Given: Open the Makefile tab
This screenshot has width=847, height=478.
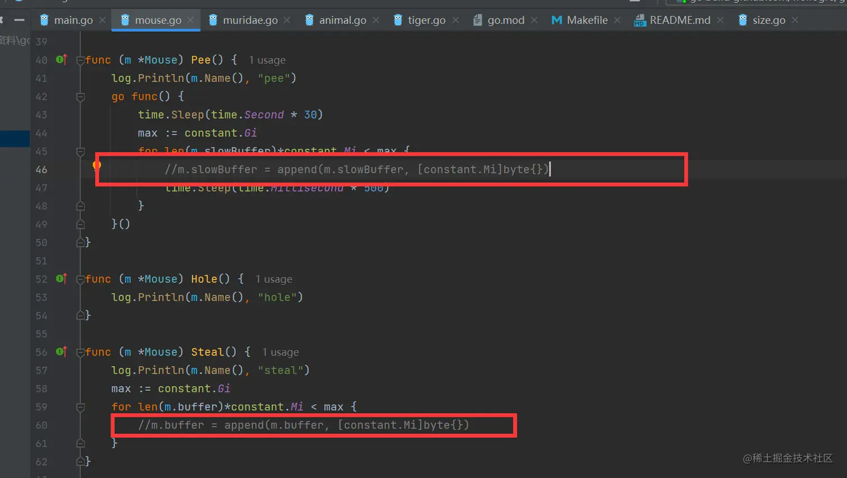Looking at the screenshot, I should pyautogui.click(x=587, y=20).
